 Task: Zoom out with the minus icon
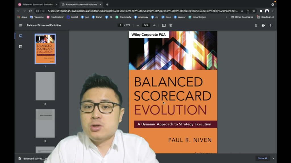138,25
